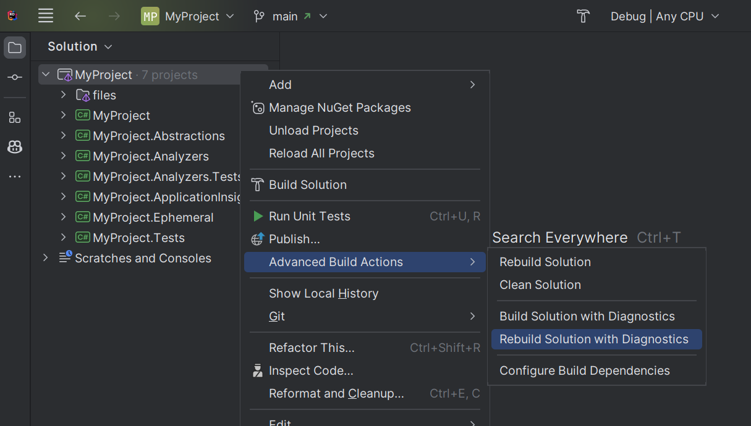Select Clean Solution

point(596,285)
